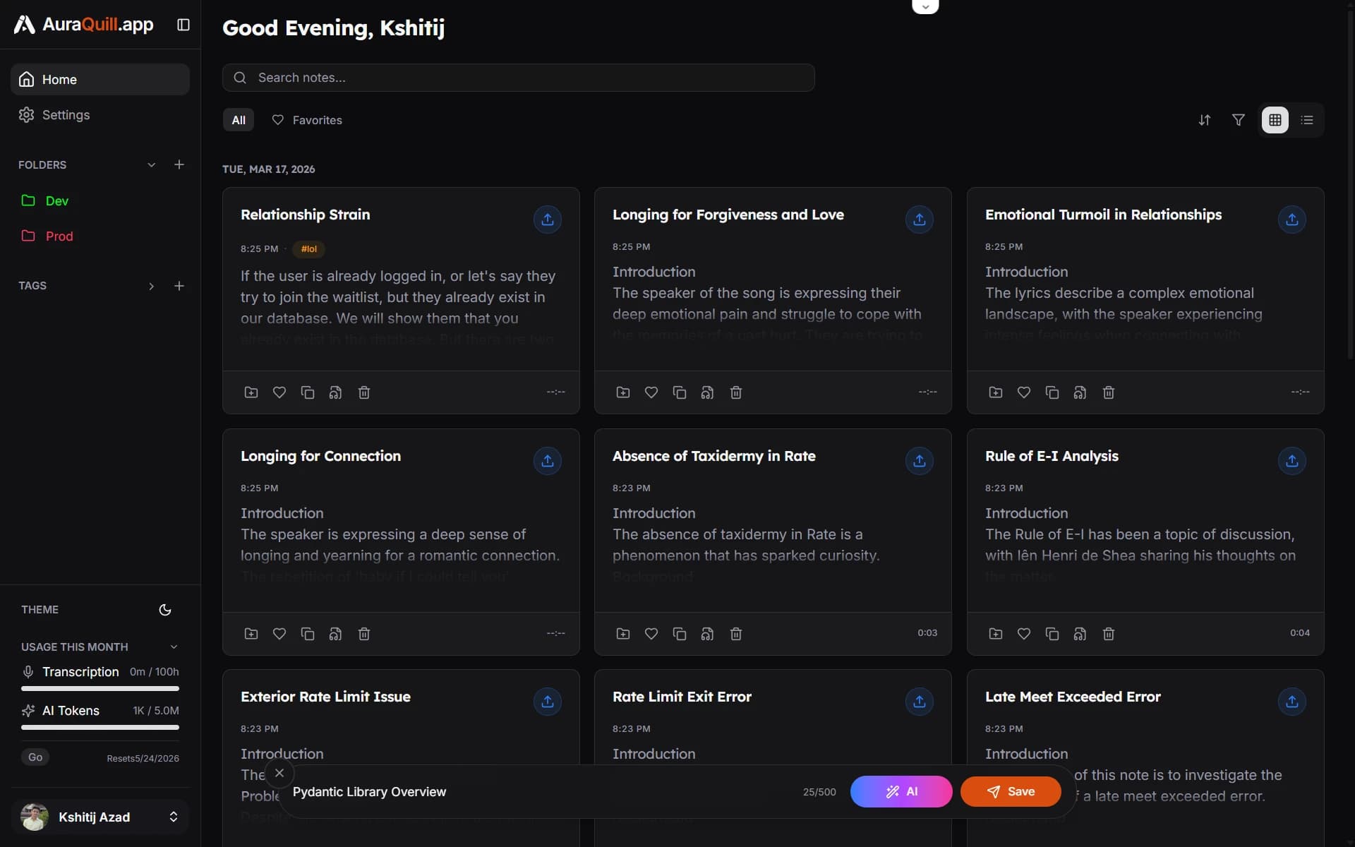
Task: Copy the Emotional Turmoil in Relationships note
Action: click(1052, 392)
